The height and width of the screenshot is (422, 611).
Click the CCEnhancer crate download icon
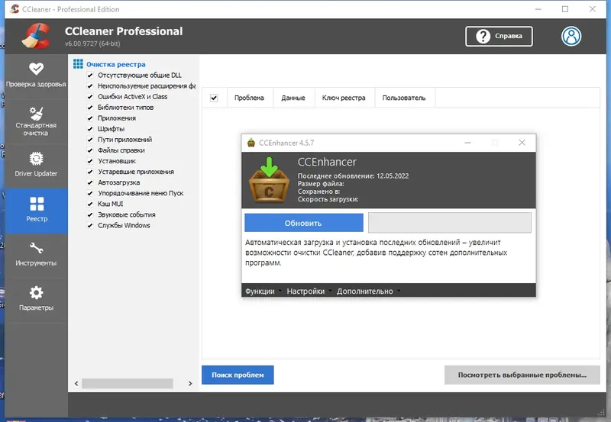tap(269, 180)
